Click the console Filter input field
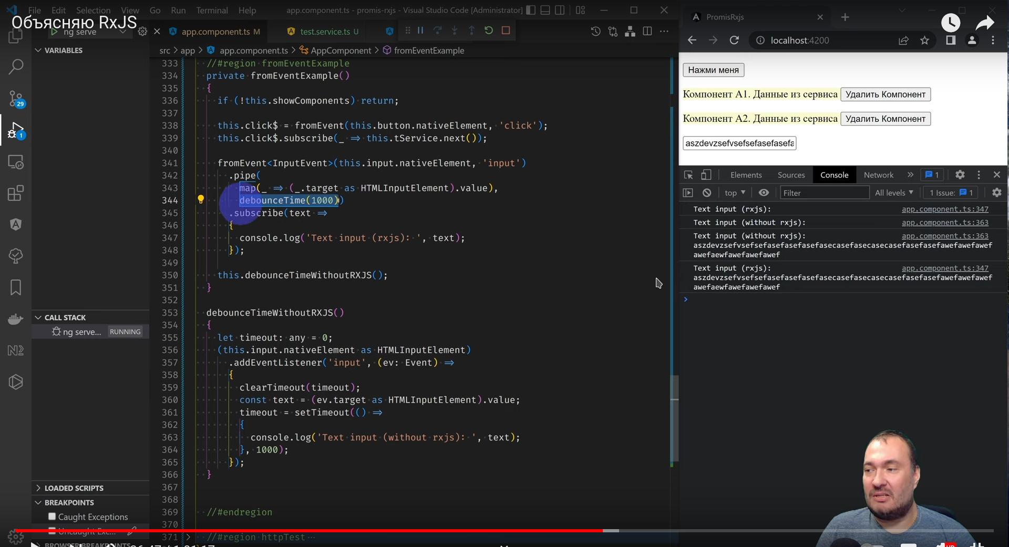The image size is (1009, 547). (x=823, y=193)
